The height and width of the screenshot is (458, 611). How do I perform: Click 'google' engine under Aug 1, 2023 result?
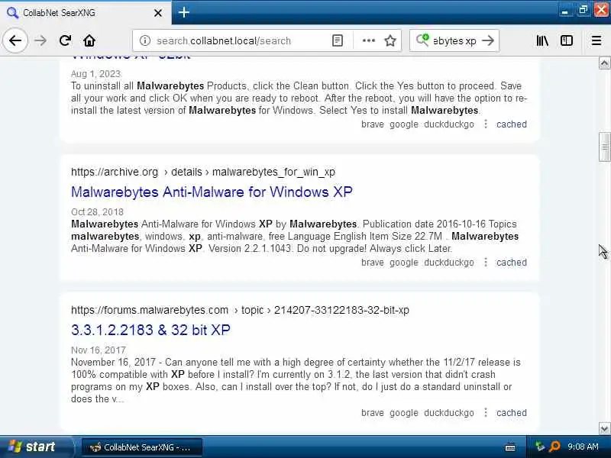pos(404,124)
